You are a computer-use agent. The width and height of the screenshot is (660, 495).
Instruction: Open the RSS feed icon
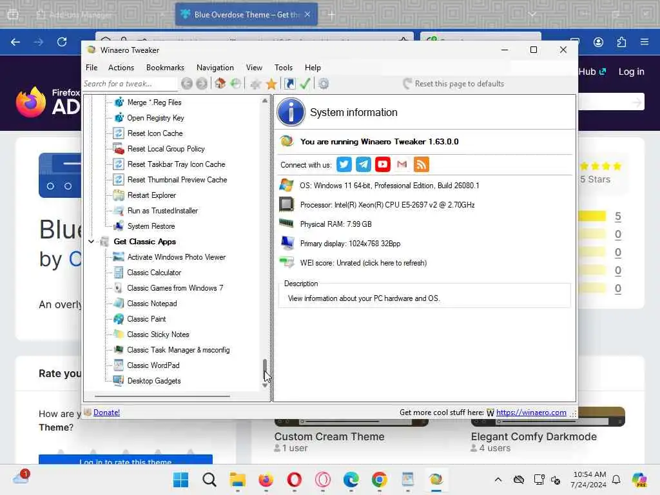click(422, 164)
